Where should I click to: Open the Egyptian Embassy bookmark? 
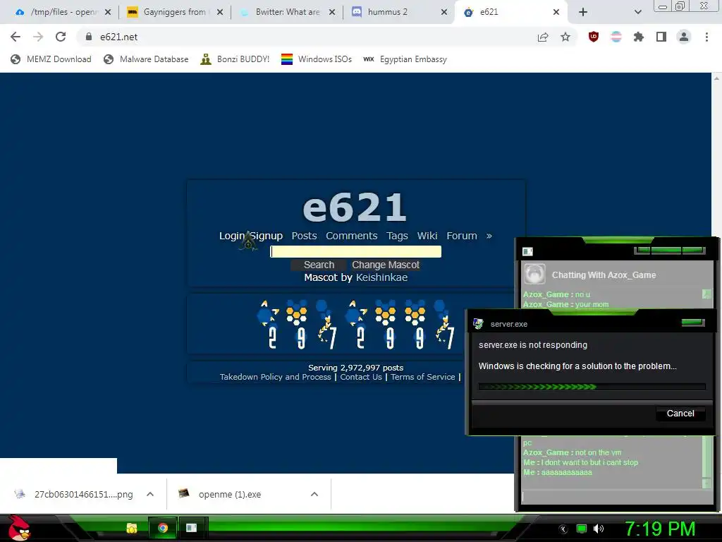(x=405, y=59)
